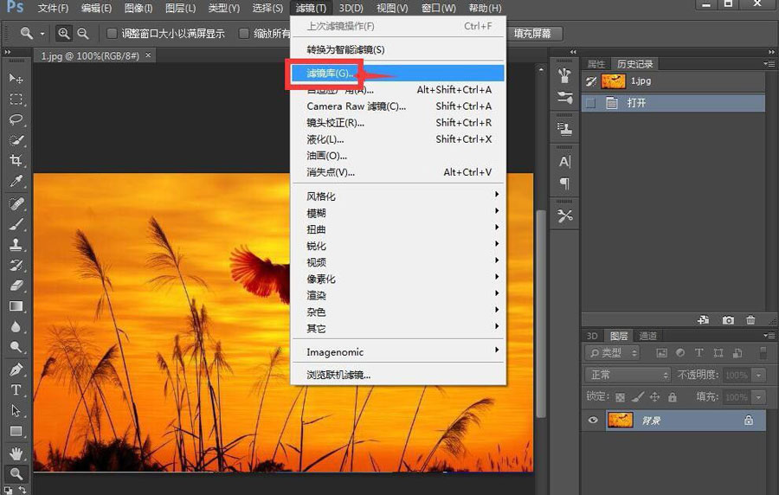Hide the 背景 layer with eye icon
The height and width of the screenshot is (495, 779).
[x=594, y=421]
